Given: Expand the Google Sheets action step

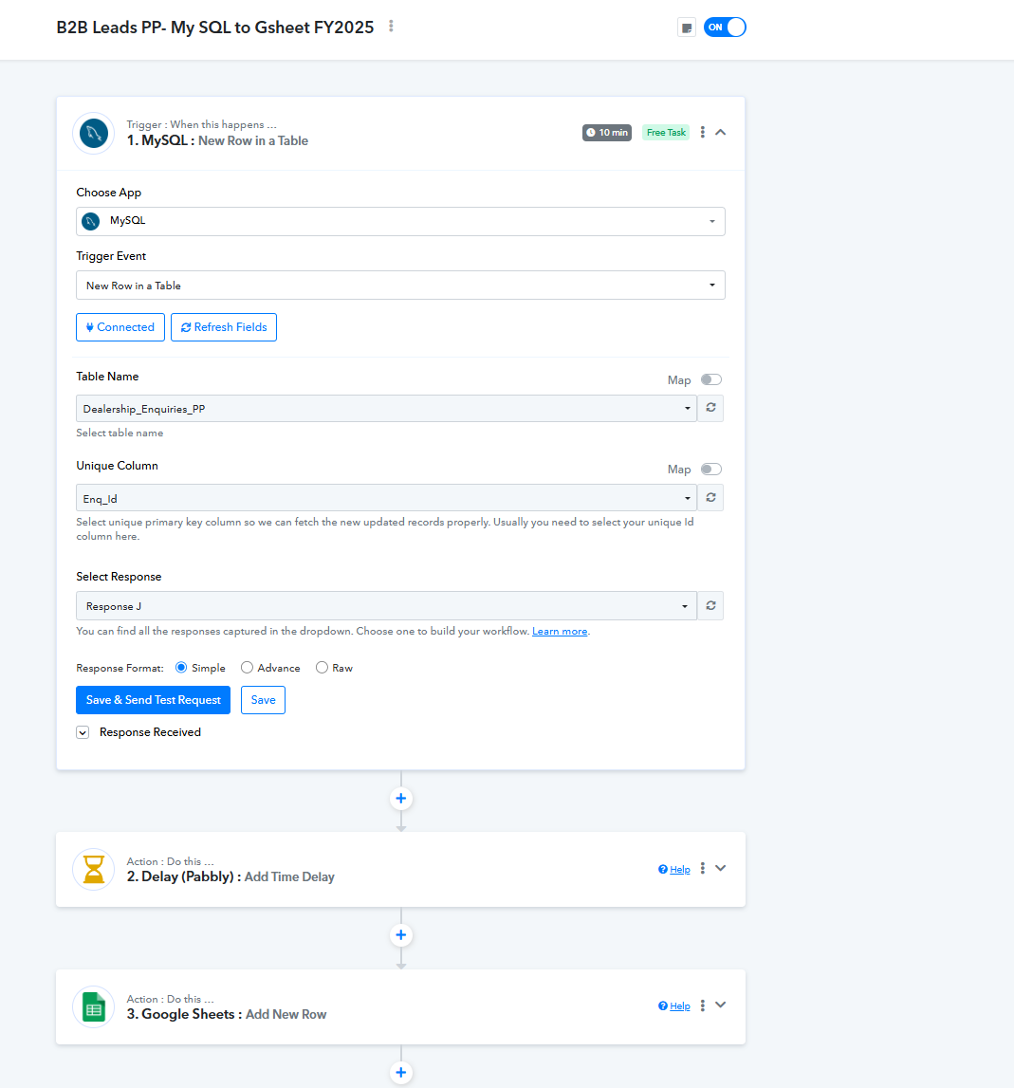Looking at the screenshot, I should click(x=721, y=1005).
